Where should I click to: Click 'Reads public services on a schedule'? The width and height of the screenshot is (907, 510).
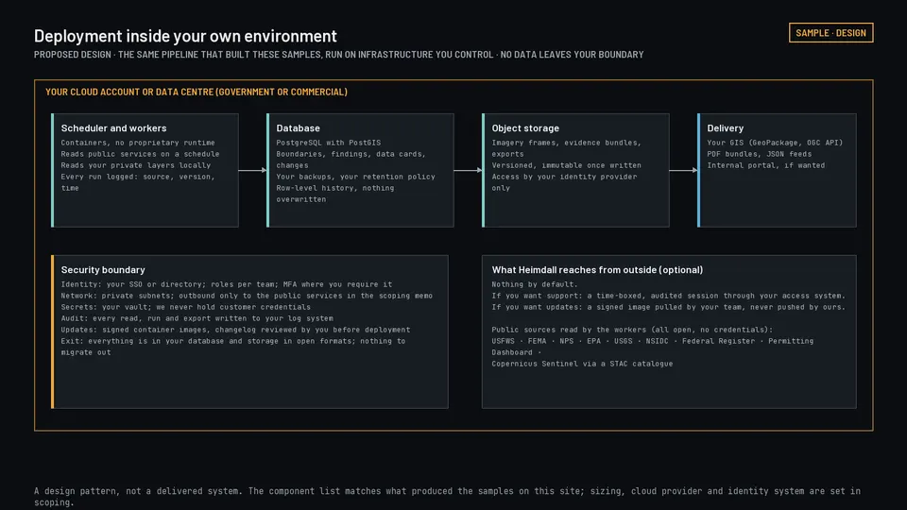click(140, 154)
